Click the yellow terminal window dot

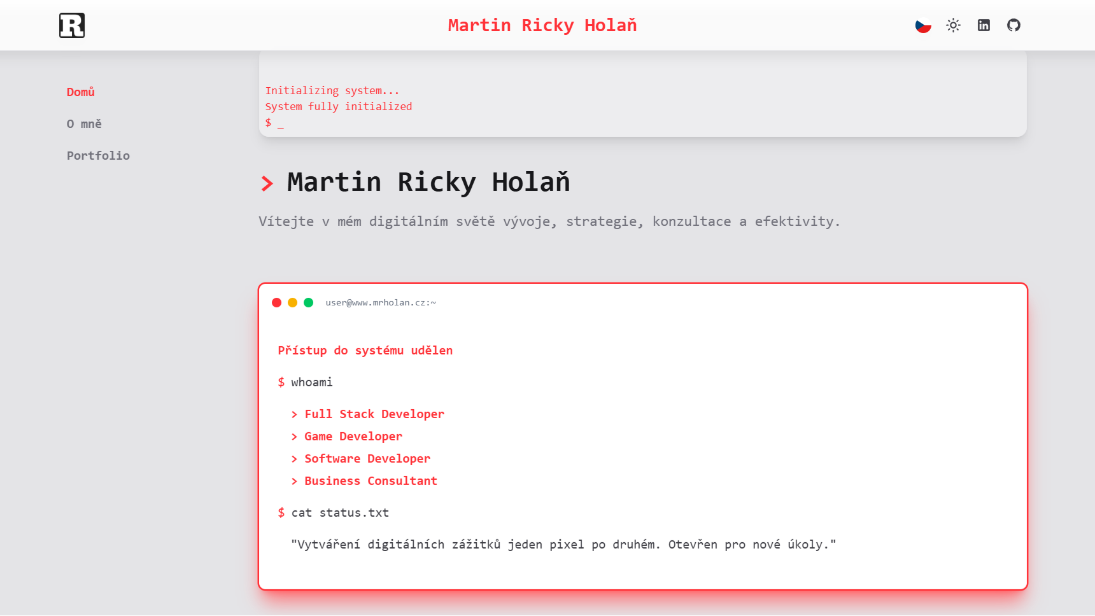[292, 303]
